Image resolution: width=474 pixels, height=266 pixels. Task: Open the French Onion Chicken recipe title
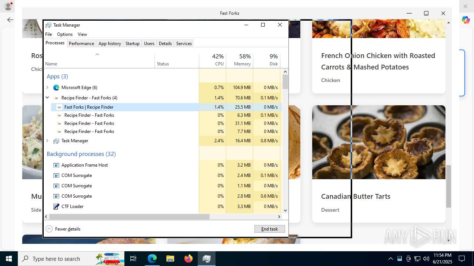[x=378, y=61]
